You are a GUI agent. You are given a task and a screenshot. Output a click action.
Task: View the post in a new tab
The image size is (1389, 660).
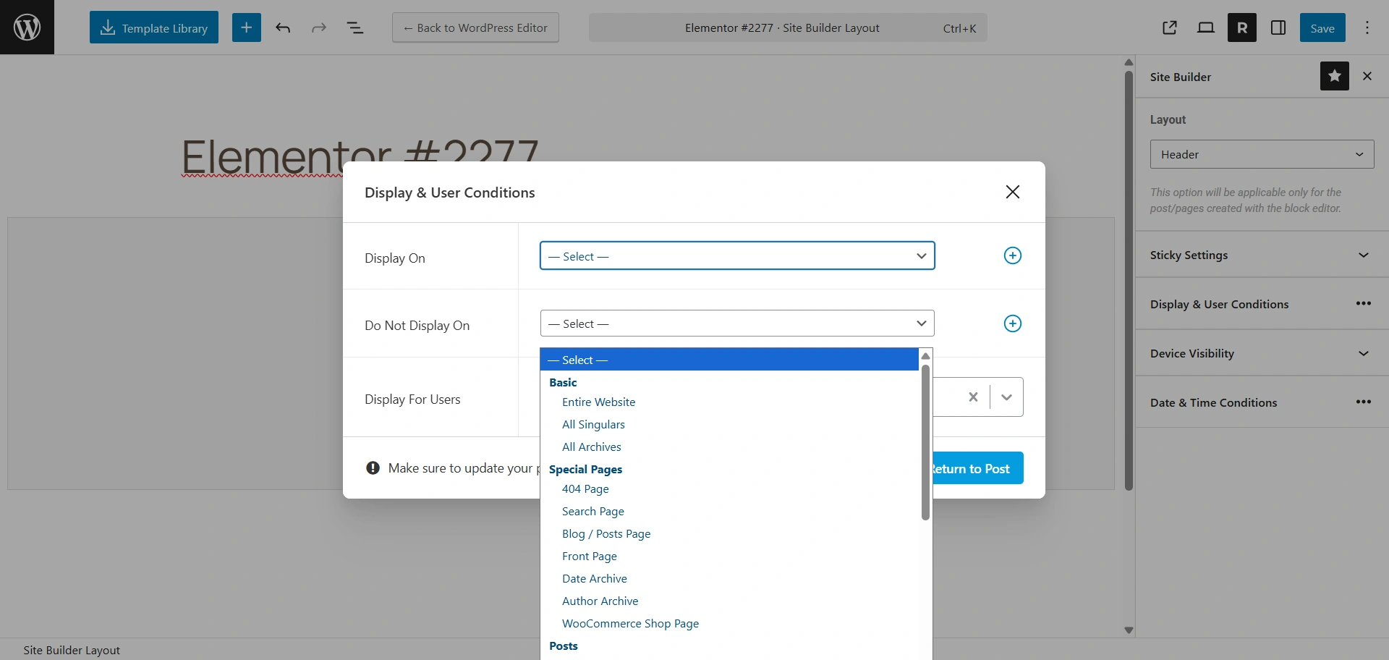[x=1170, y=27]
